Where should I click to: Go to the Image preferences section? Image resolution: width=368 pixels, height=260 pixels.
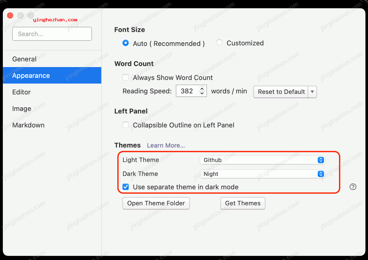coord(22,109)
